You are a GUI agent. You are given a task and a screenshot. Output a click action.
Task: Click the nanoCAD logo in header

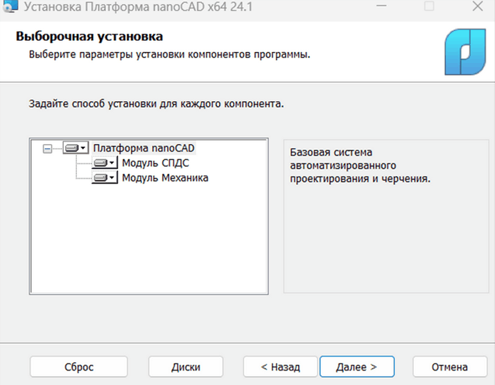click(464, 51)
